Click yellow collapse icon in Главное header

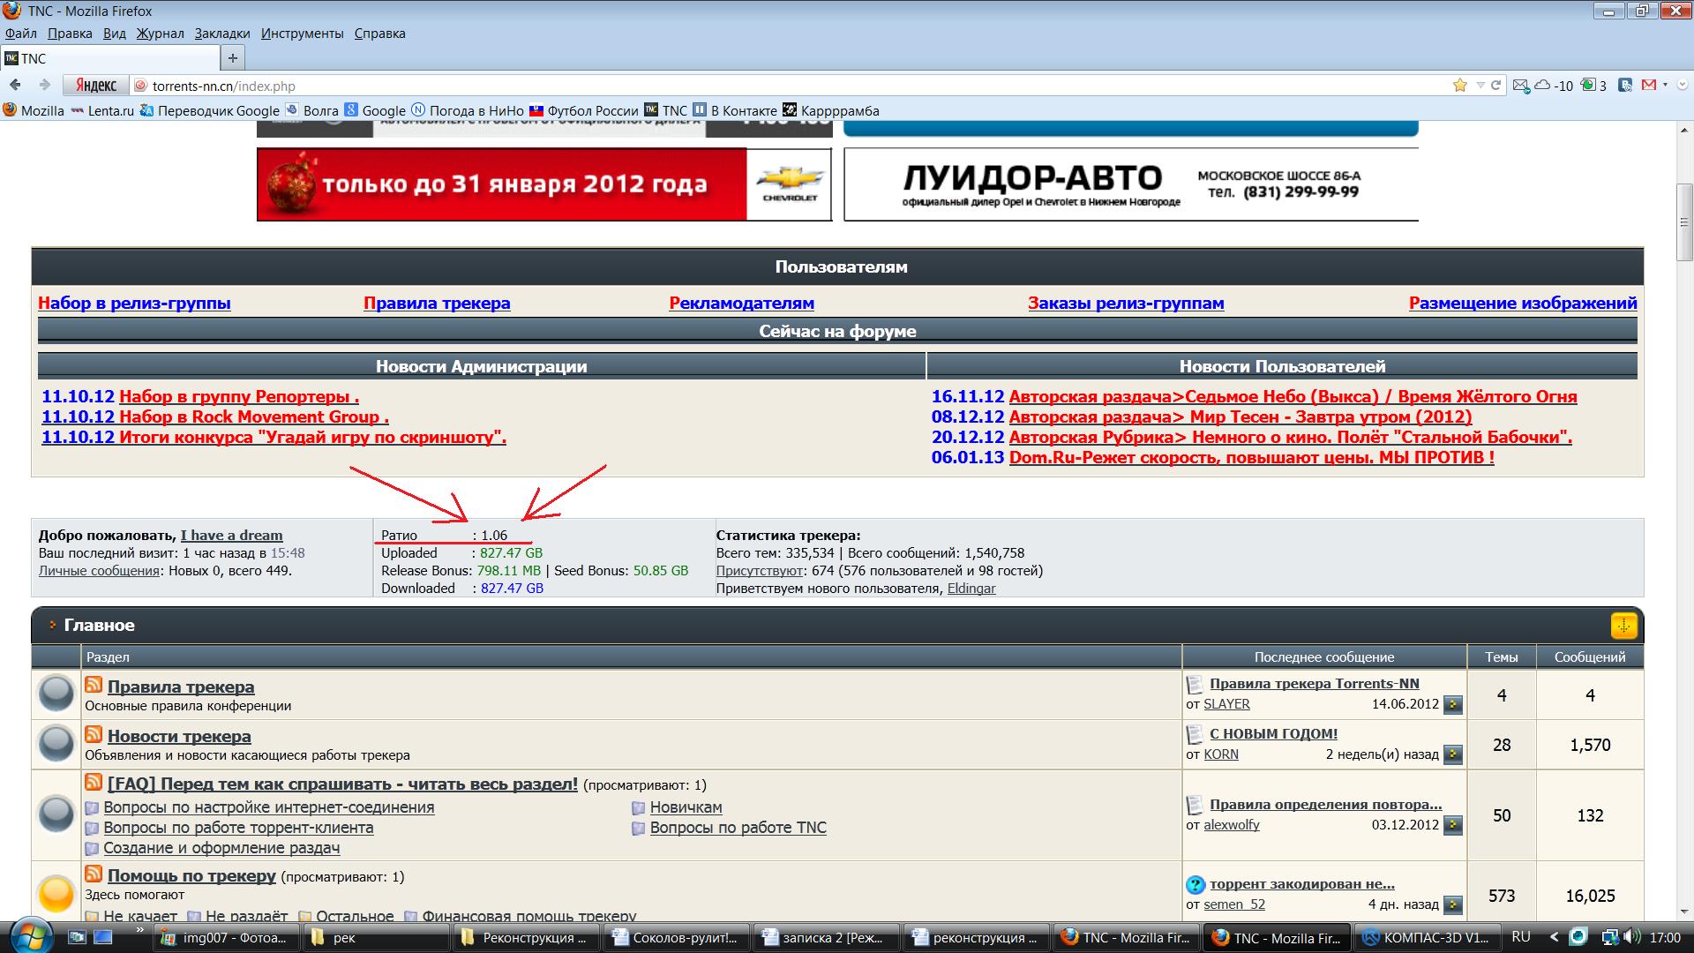point(1623,626)
